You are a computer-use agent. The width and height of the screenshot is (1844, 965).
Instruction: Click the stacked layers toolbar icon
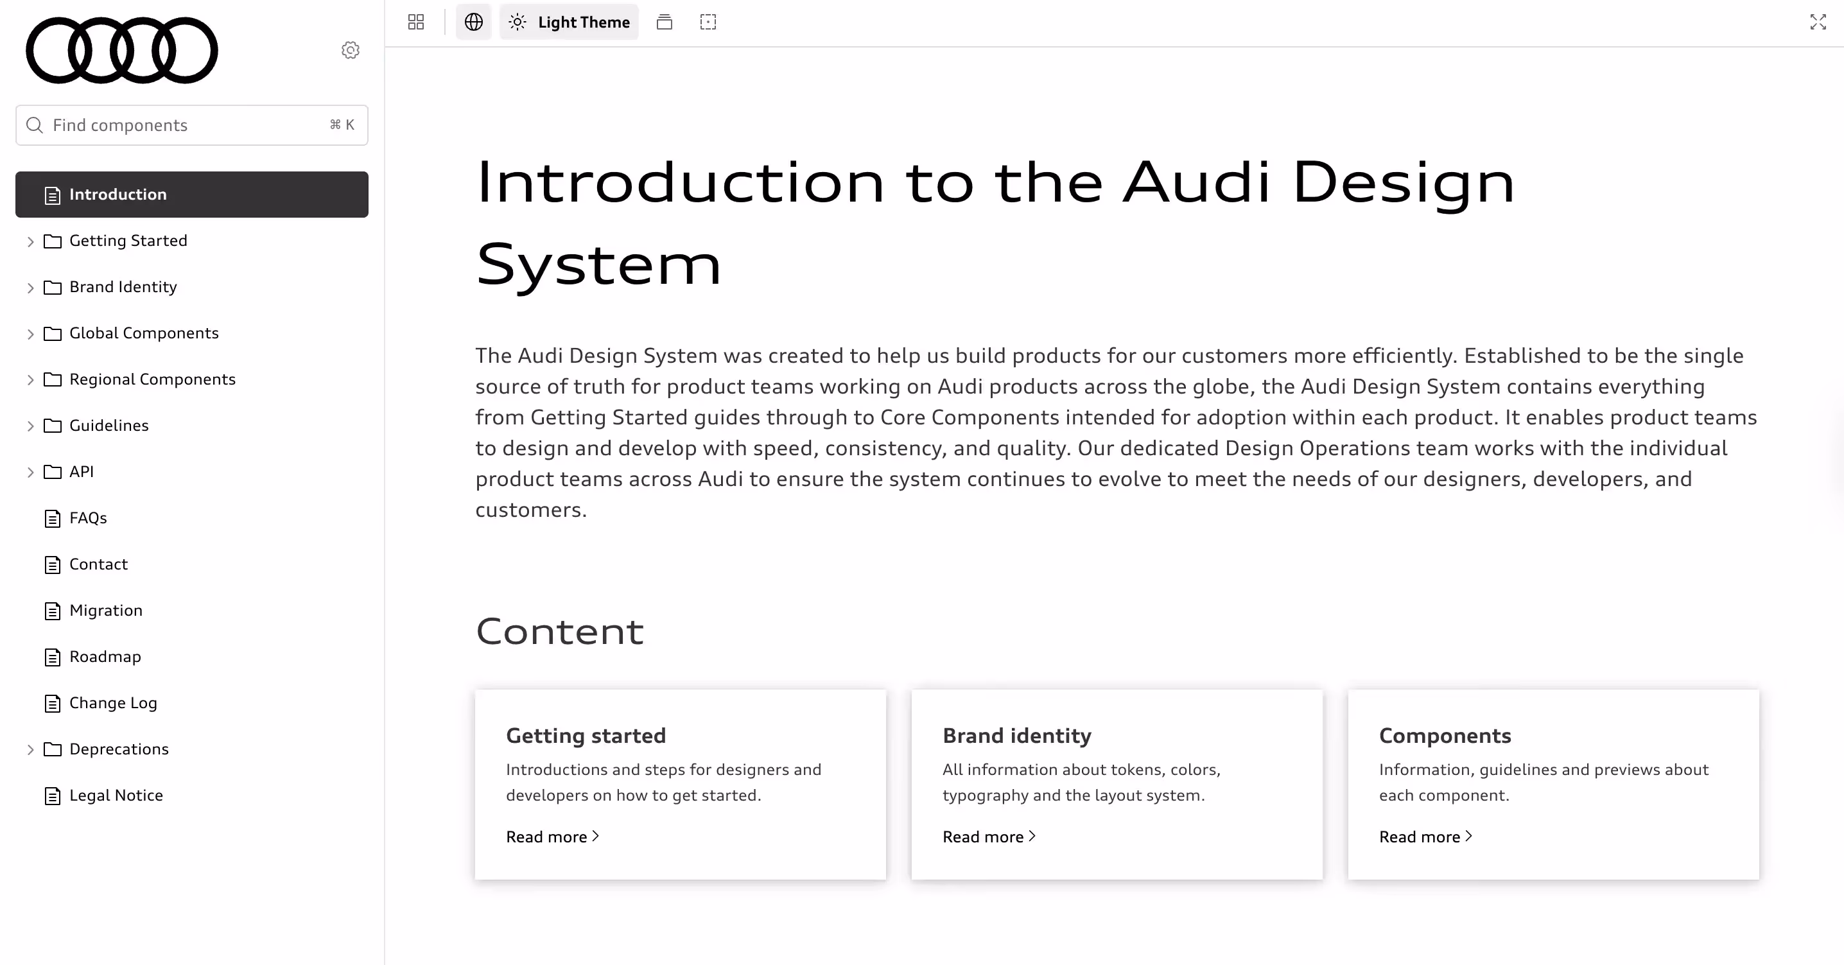pyautogui.click(x=665, y=22)
